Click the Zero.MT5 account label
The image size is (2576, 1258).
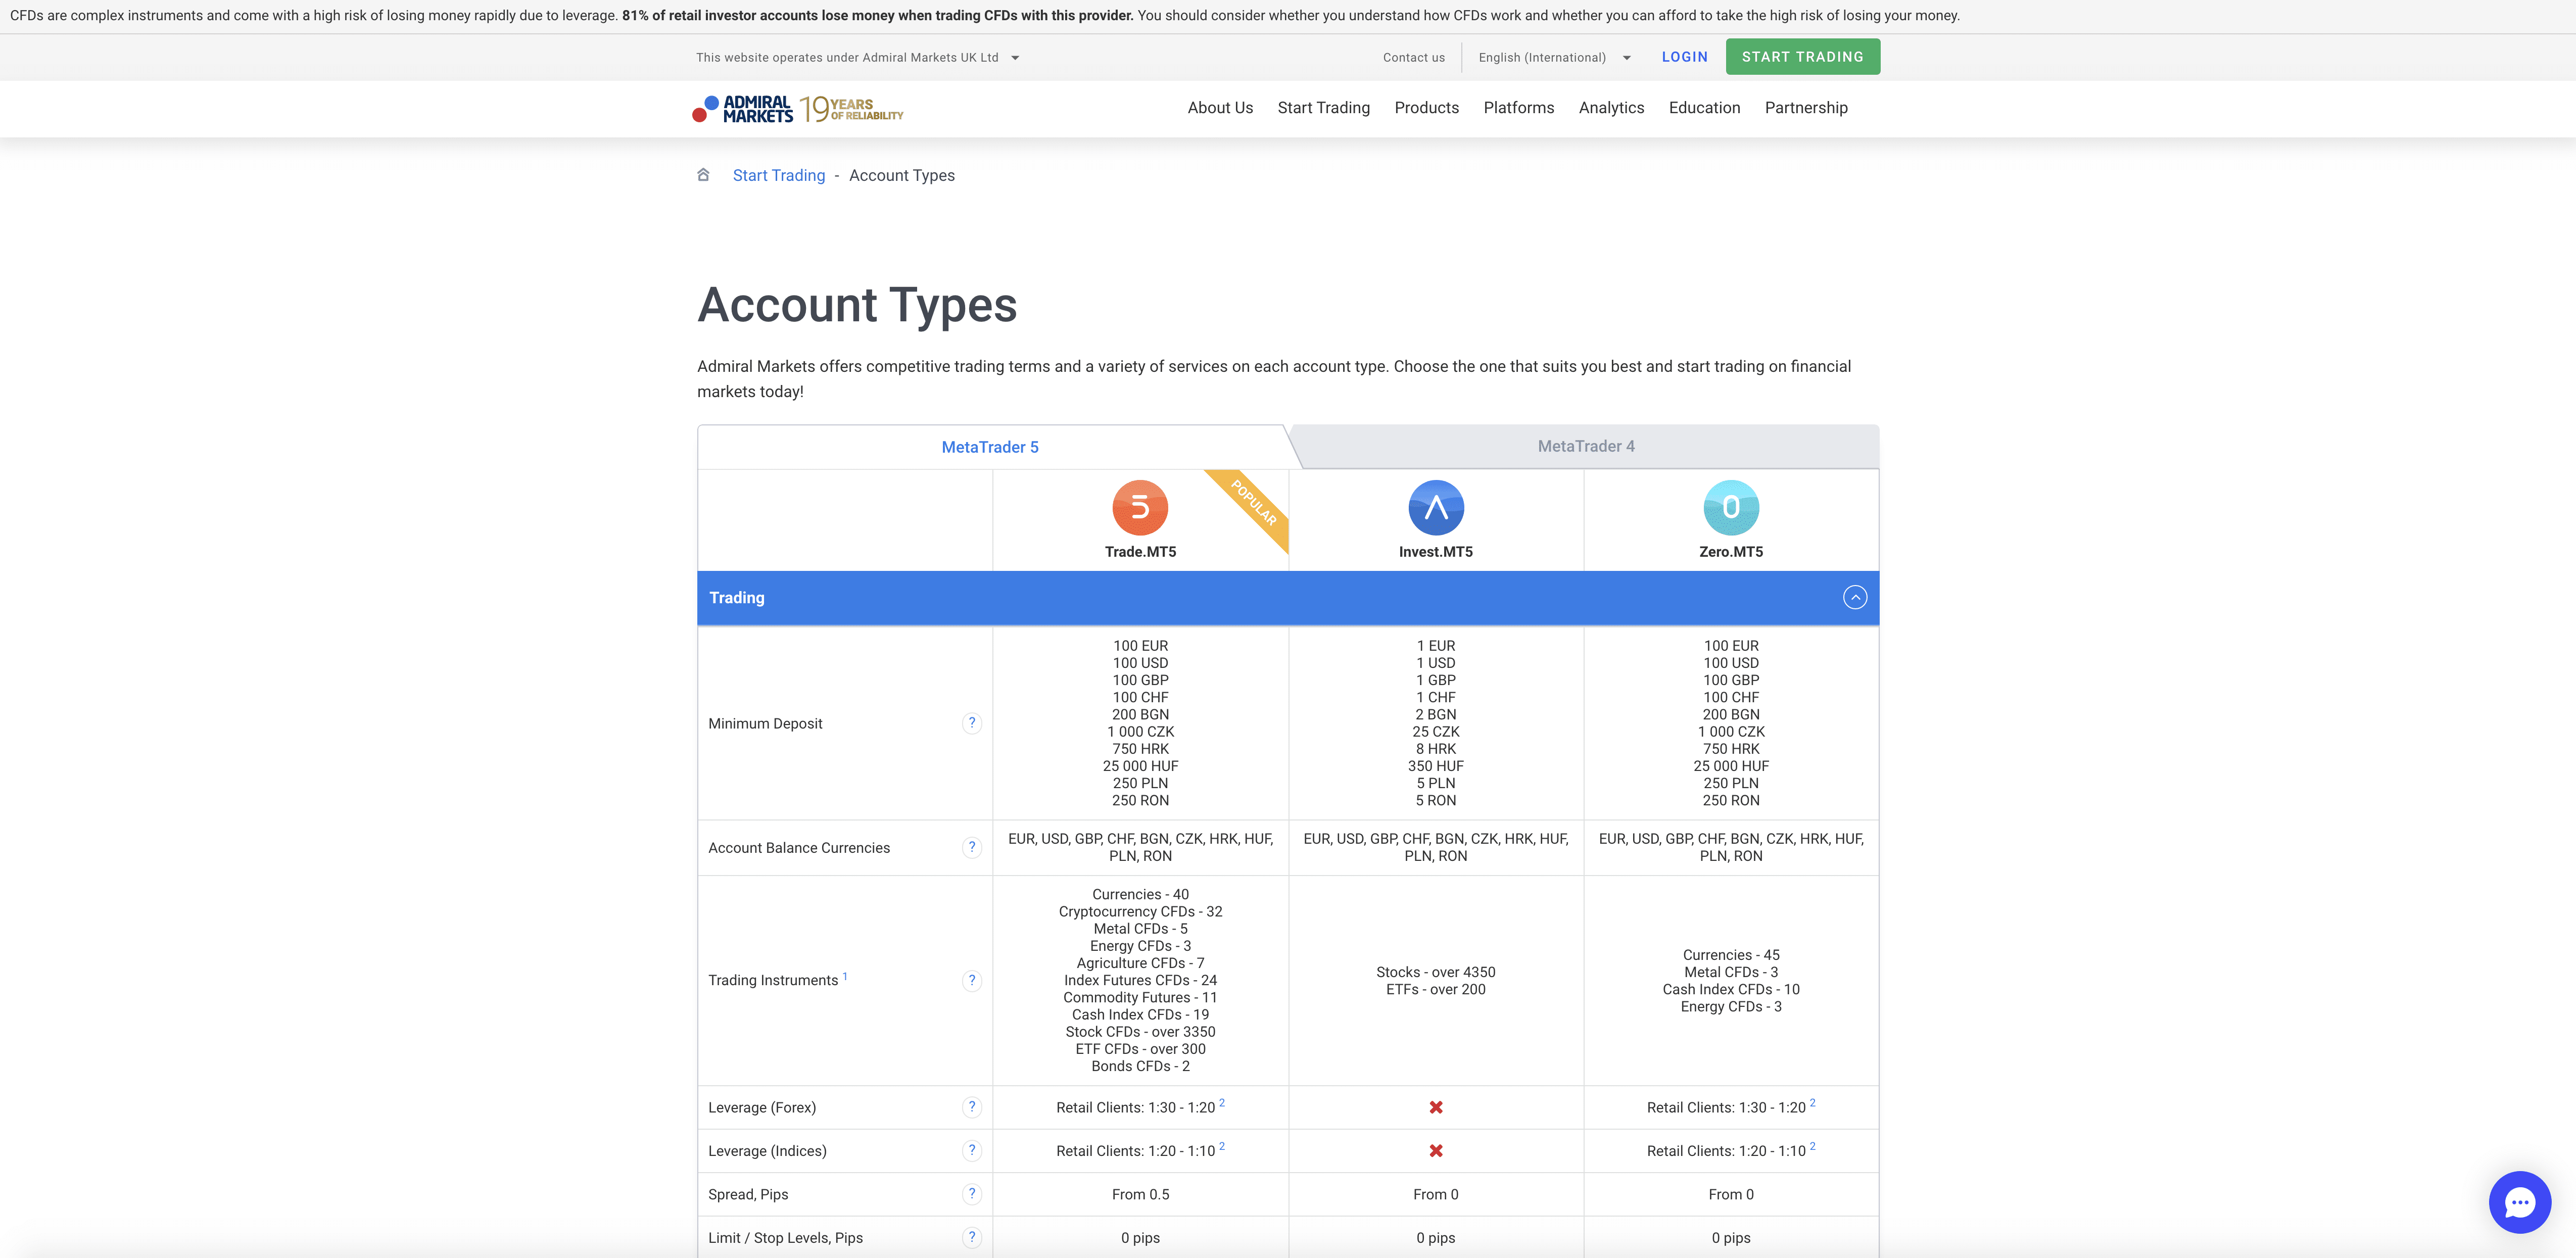[x=1731, y=552]
